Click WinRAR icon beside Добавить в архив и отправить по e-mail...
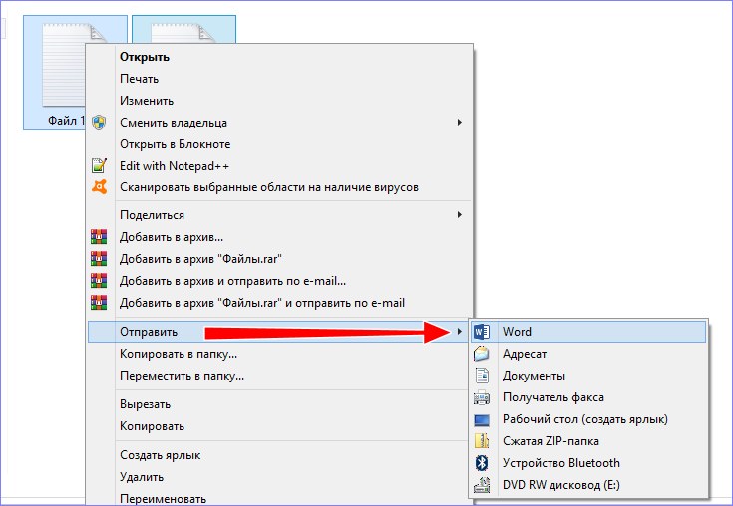This screenshot has width=733, height=506. [99, 281]
